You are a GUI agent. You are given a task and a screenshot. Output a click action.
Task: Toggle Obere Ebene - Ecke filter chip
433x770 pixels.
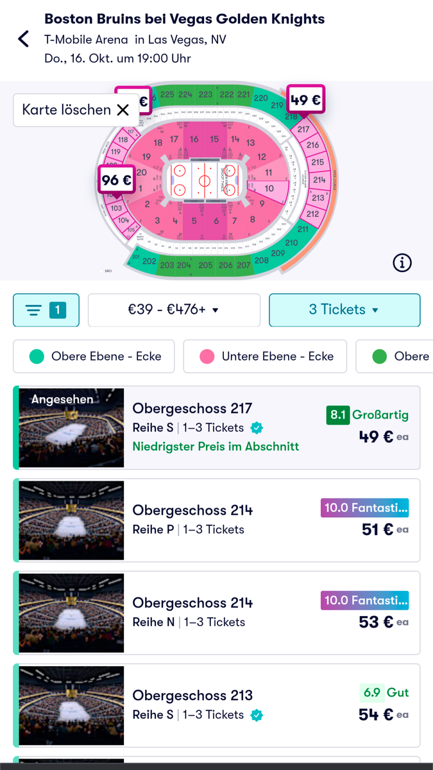94,356
